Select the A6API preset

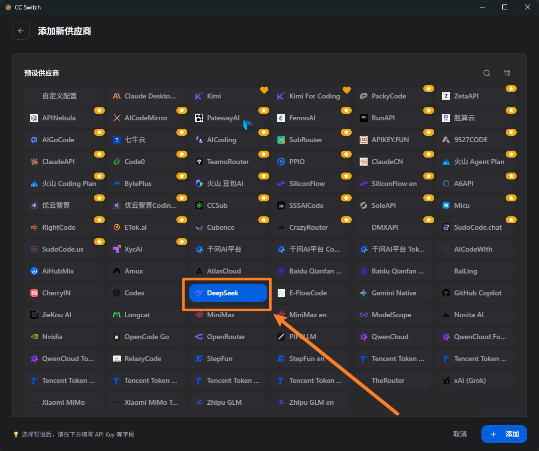(475, 183)
